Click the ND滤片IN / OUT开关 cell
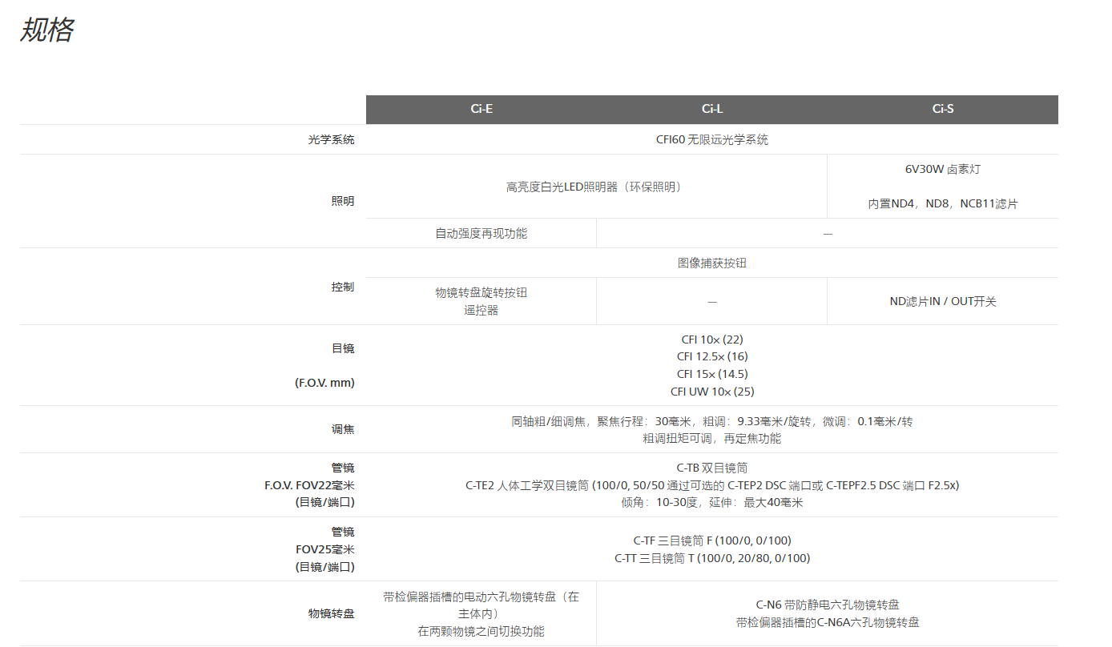 click(x=942, y=302)
